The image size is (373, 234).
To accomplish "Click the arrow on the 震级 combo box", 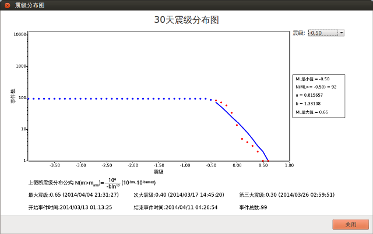I will [x=342, y=33].
